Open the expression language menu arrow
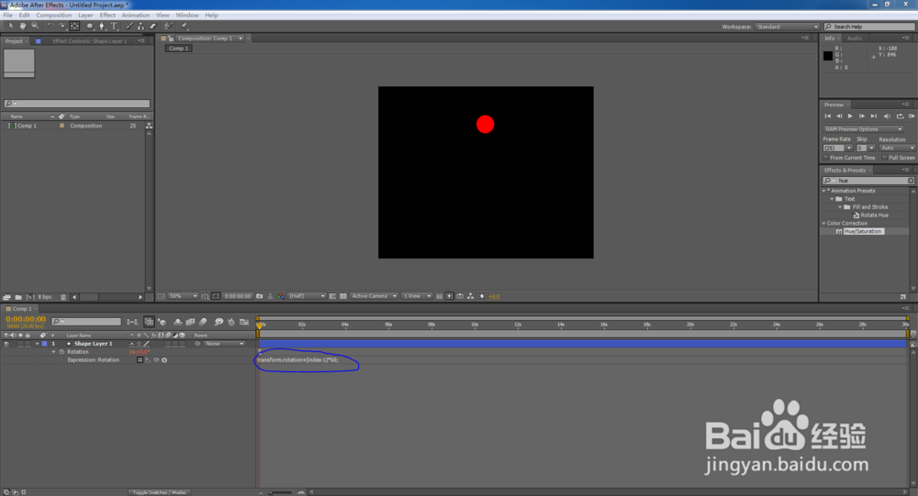The image size is (918, 496). coord(164,359)
